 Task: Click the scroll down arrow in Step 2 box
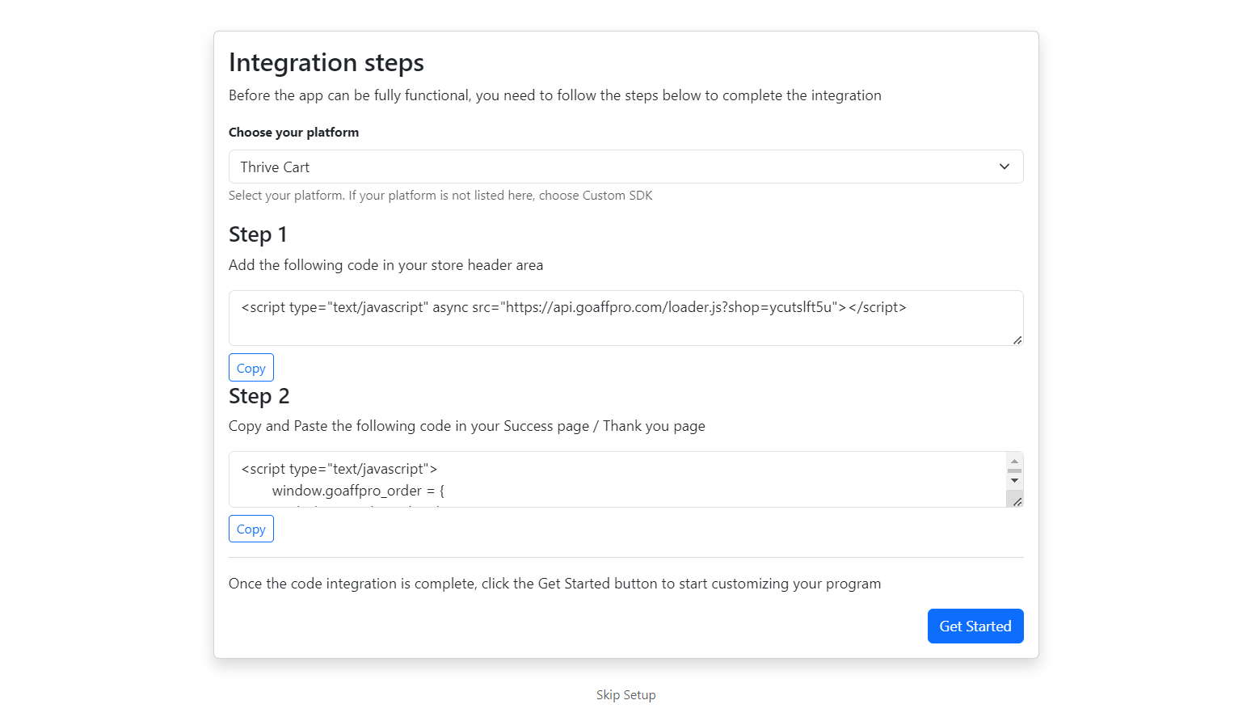click(1014, 481)
